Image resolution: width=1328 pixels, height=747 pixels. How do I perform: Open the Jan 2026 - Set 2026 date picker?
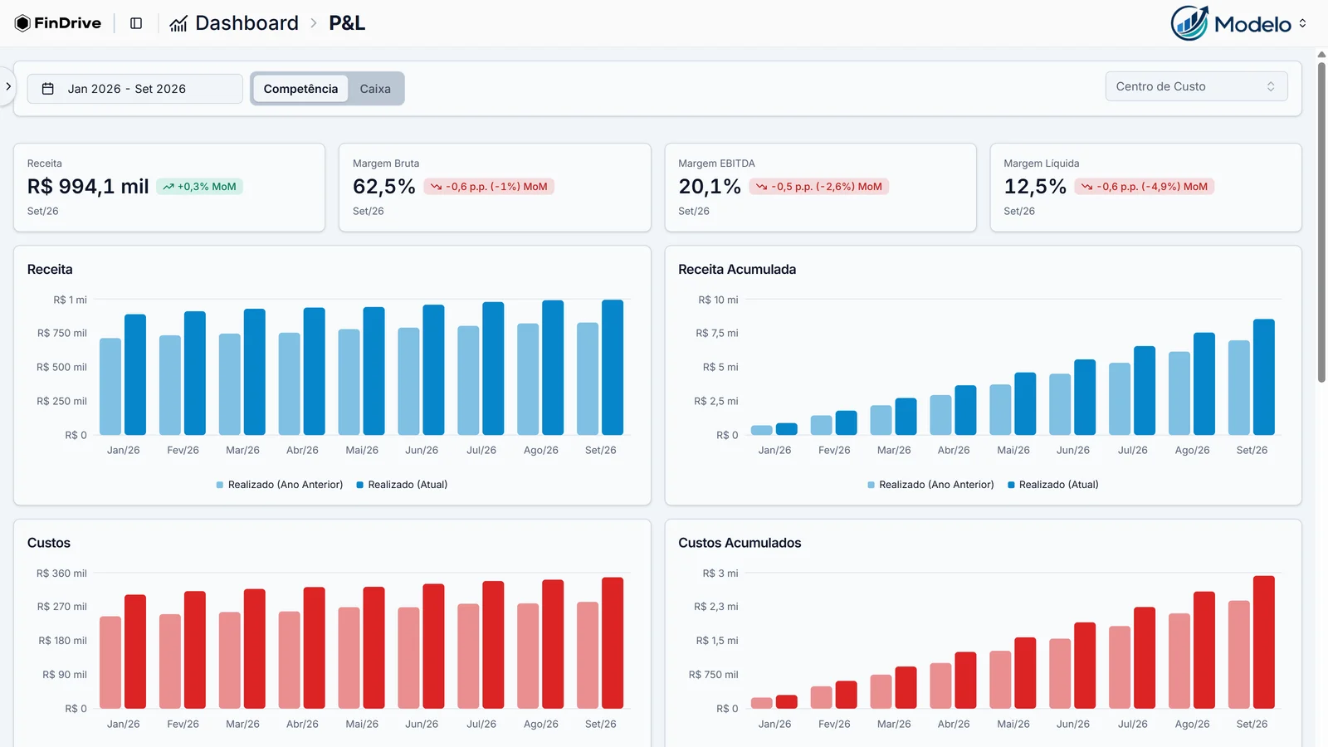[135, 89]
